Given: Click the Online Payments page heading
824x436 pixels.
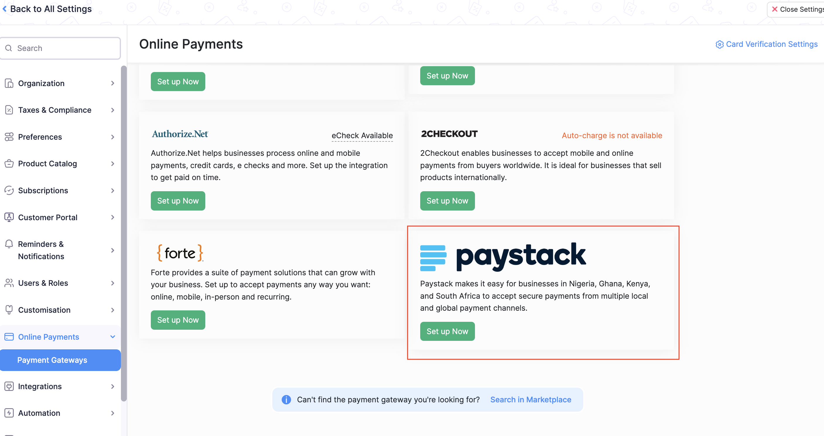Looking at the screenshot, I should 191,44.
